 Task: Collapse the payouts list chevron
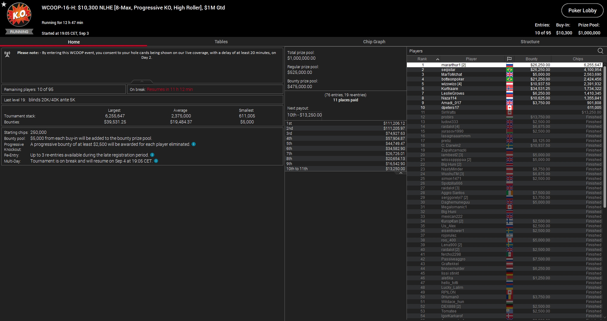(401, 173)
